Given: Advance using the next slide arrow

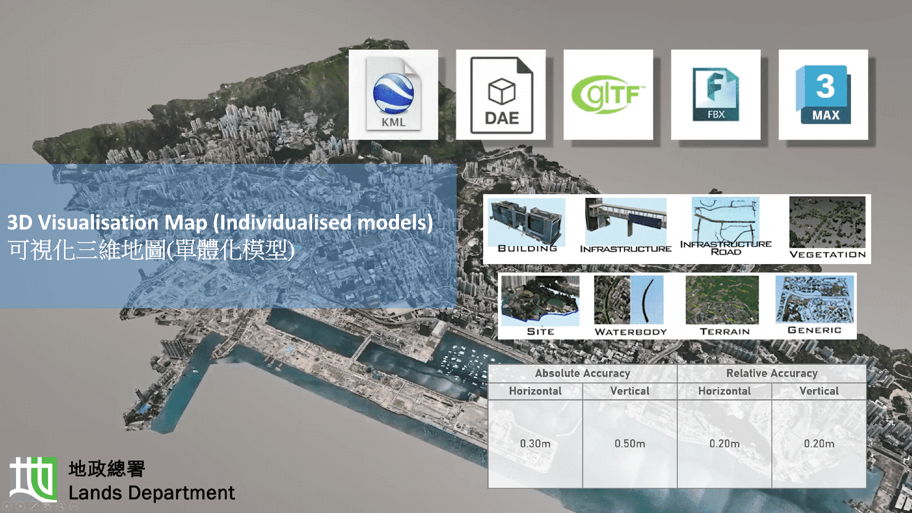Looking at the screenshot, I should 20,507.
